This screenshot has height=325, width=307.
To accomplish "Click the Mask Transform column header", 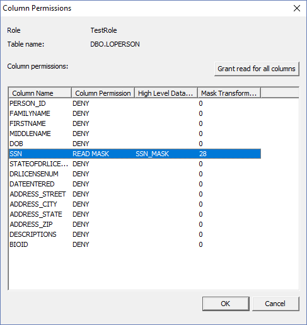I will point(229,93).
